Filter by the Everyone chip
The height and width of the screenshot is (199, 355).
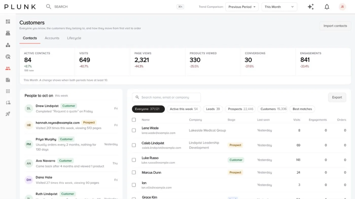[148, 109]
